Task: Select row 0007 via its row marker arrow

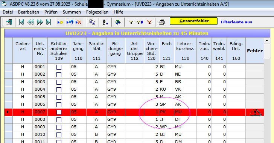Action: click(x=8, y=112)
